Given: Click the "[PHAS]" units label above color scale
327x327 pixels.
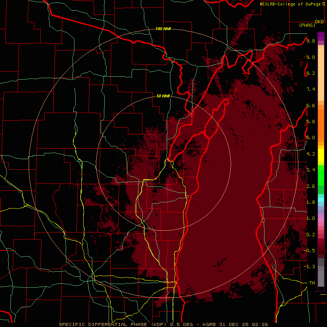Looking at the screenshot, I should point(307,25).
